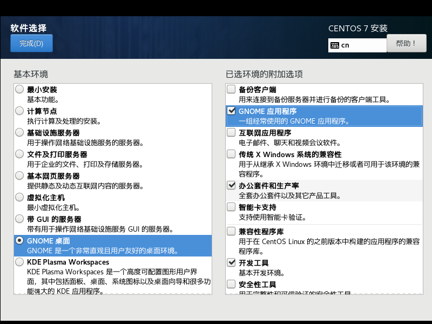Click the 软件选择 page title
Image resolution: width=432 pixels, height=324 pixels.
tap(29, 28)
